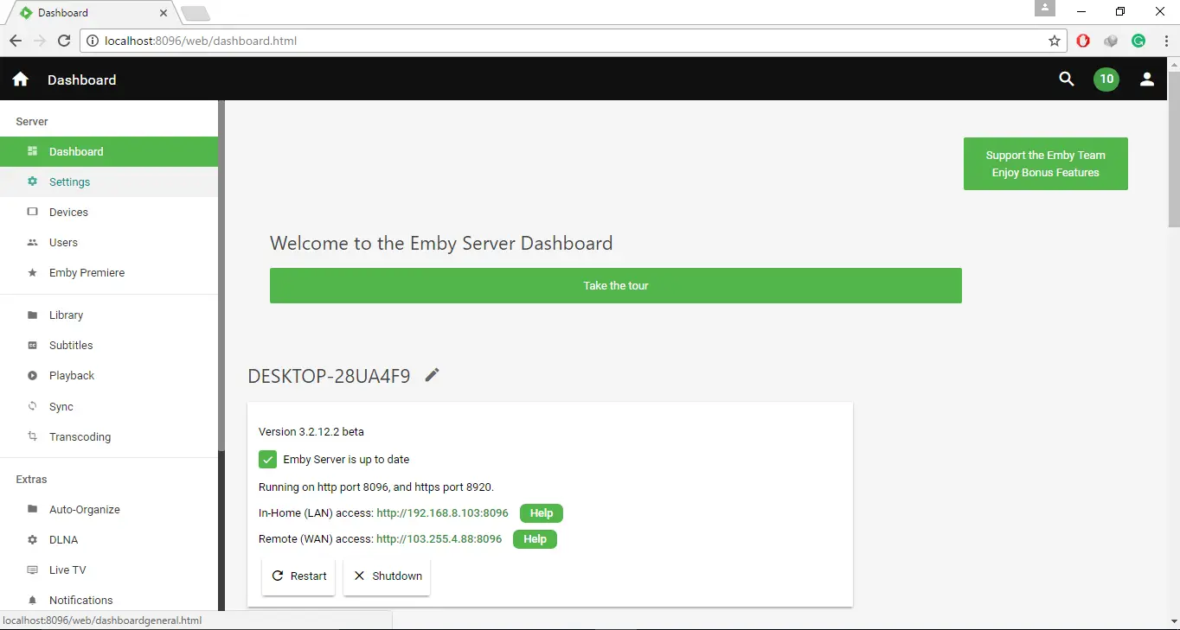Open the Dashboard sidebar item
Viewport: 1180px width, 630px height.
[109, 151]
